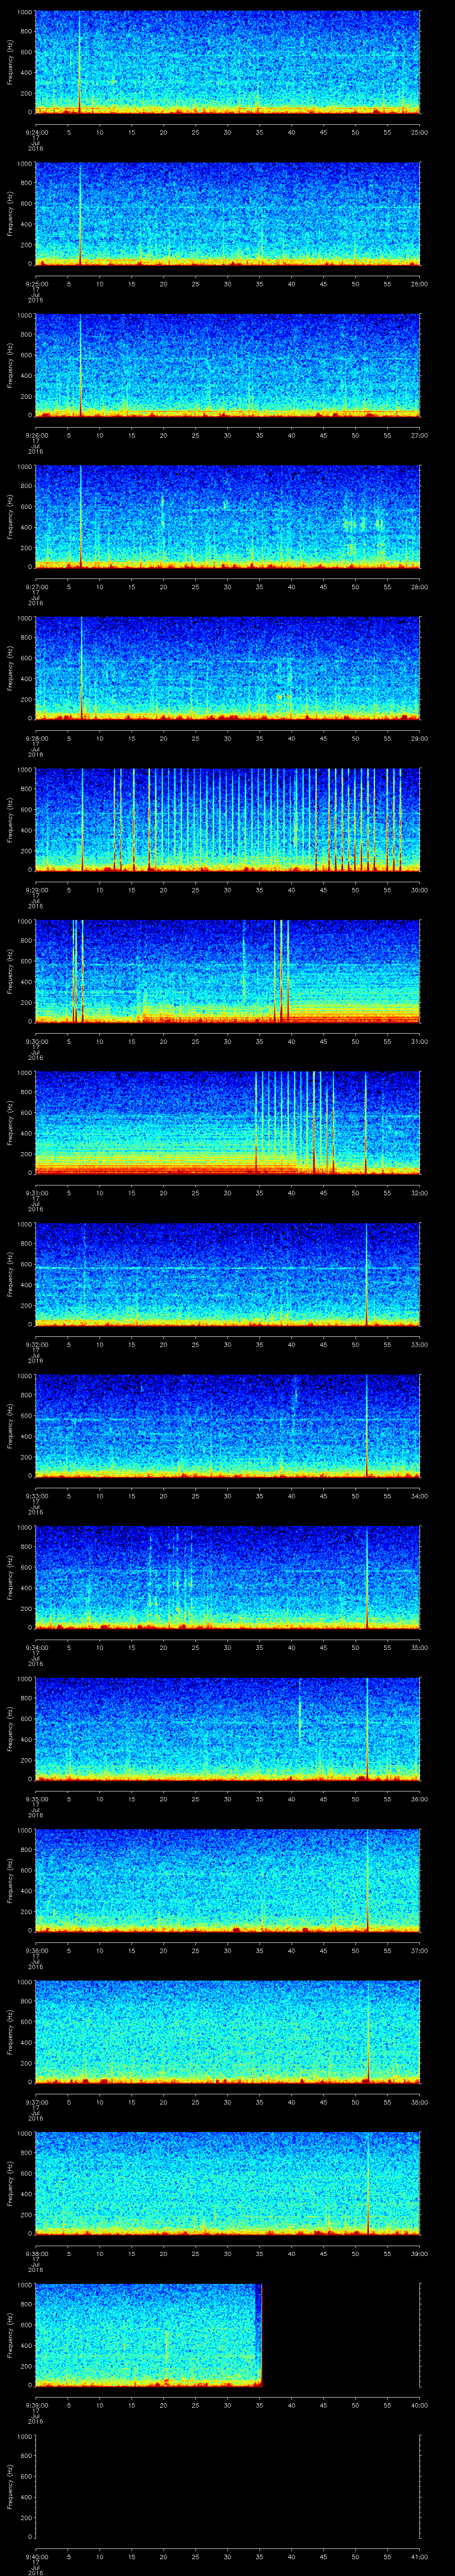Select the 9:40:00 start time label
Image resolution: width=455 pixels, height=2576 pixels.
(36, 2556)
